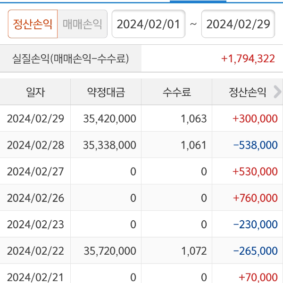Image resolution: width=283 pixels, height=283 pixels.
Task: Click the +300,000 settlement profit value
Action: pyautogui.click(x=255, y=118)
